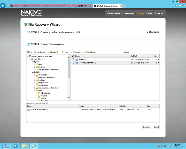Click the Path column header in recovery list

99,106
